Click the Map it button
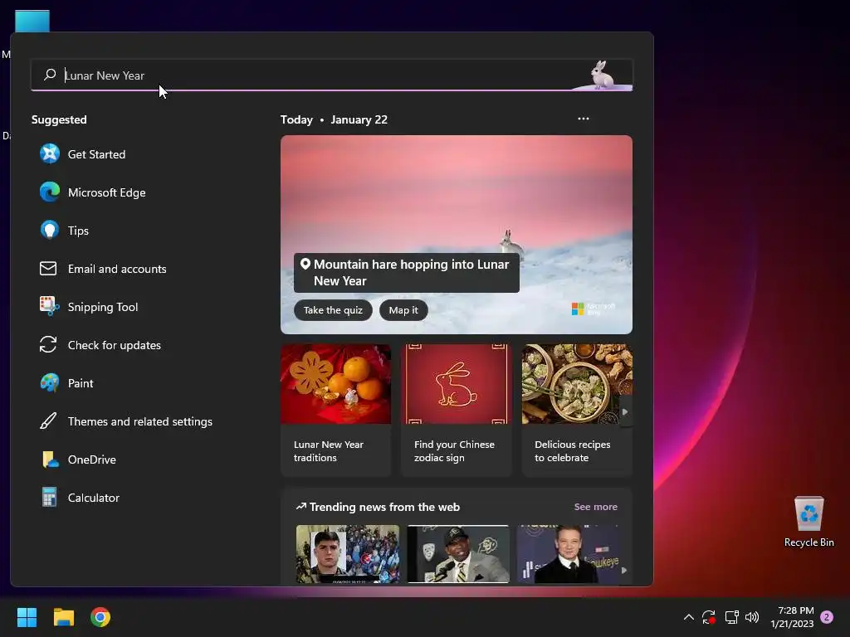 point(403,310)
